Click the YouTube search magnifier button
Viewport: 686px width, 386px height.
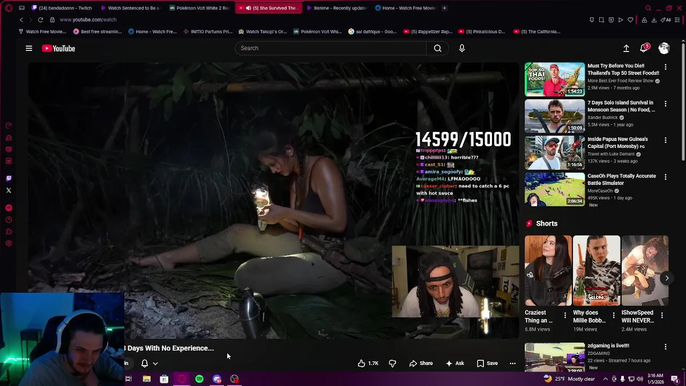point(438,48)
